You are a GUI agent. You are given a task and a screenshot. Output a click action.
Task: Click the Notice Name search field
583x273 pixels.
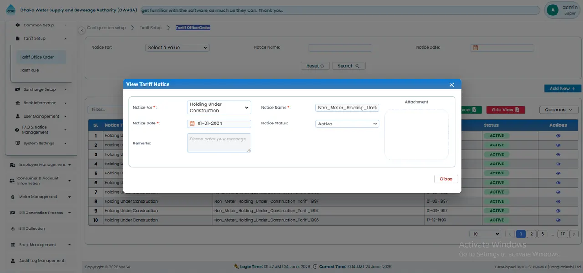pos(340,48)
